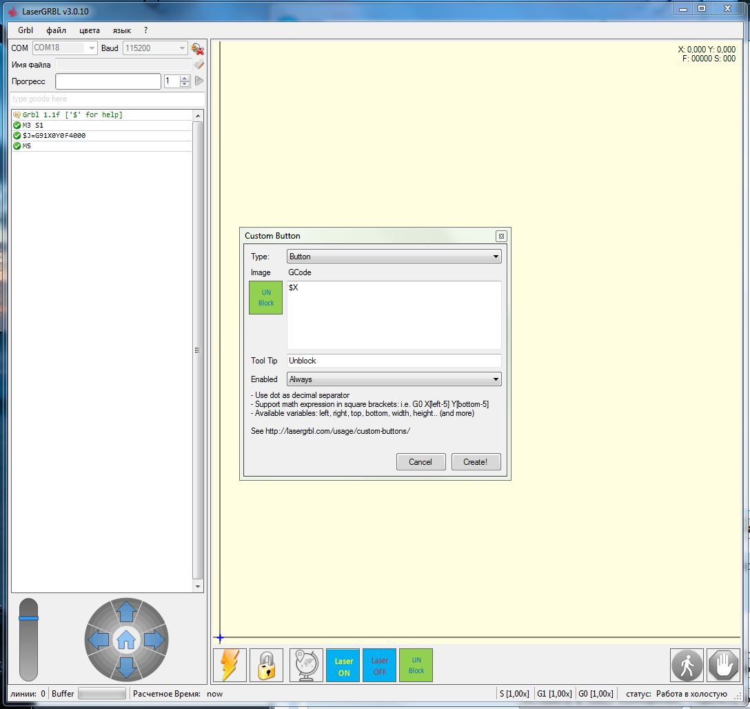The width and height of the screenshot is (750, 709).
Task: Click the walking man resume icon
Action: pos(687,665)
